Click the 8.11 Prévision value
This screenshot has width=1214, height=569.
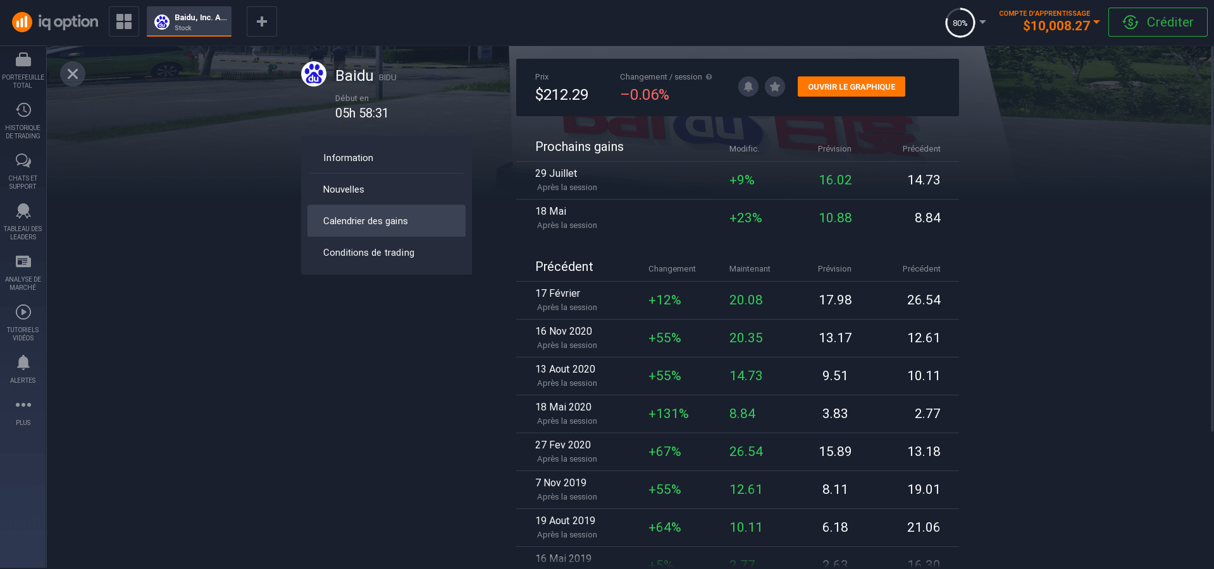(x=835, y=489)
